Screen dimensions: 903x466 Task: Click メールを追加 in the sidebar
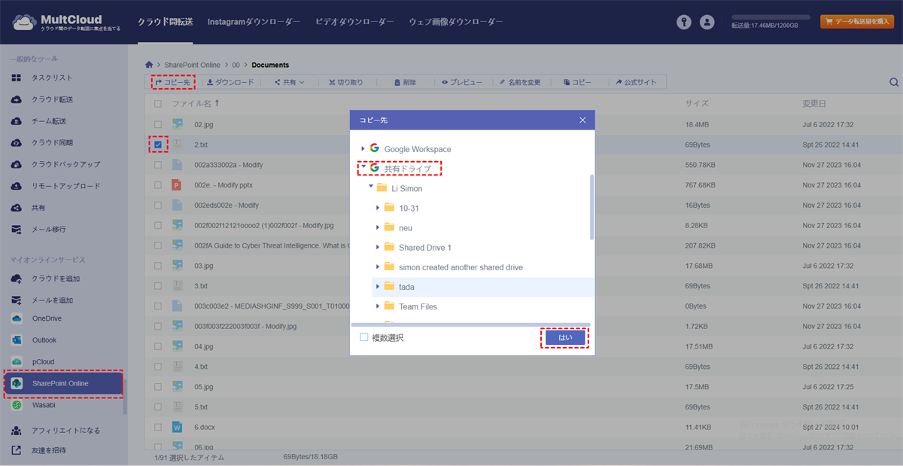pyautogui.click(x=51, y=300)
